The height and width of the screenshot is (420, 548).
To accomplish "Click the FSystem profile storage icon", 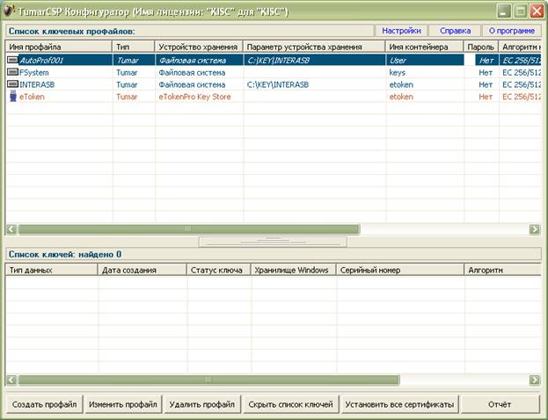I will click(x=12, y=73).
